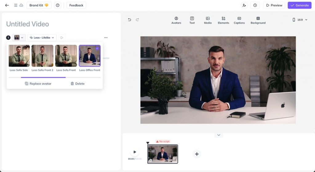Click the avatar list horizontal scrollbar

43,78
